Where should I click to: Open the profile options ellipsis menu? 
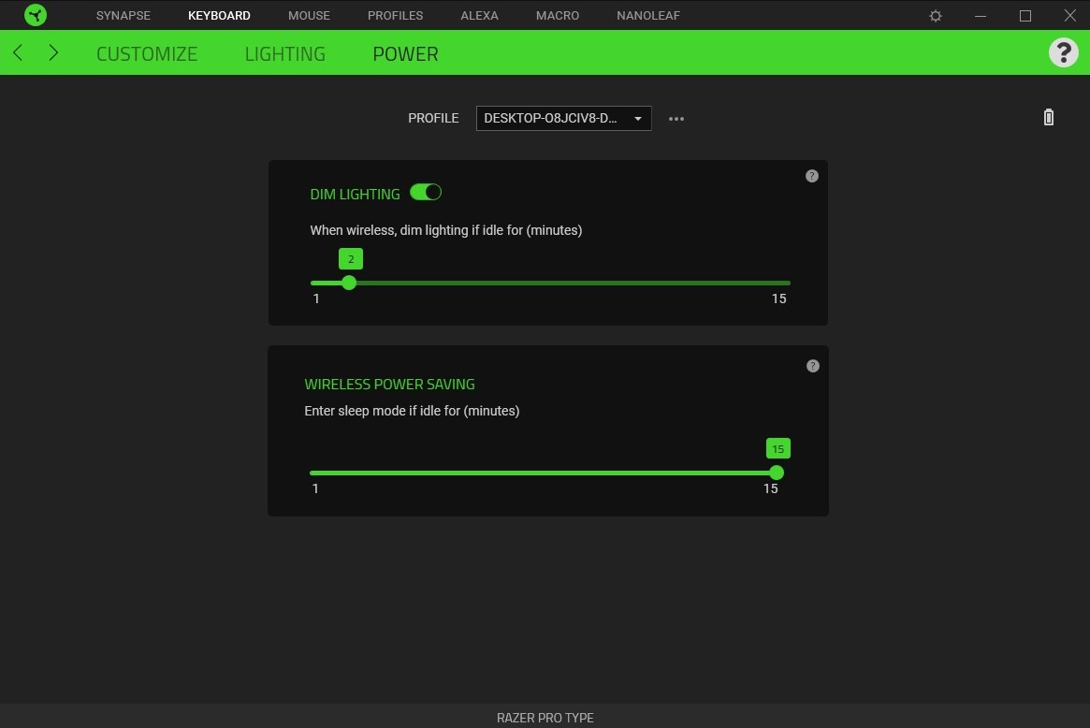pos(676,119)
